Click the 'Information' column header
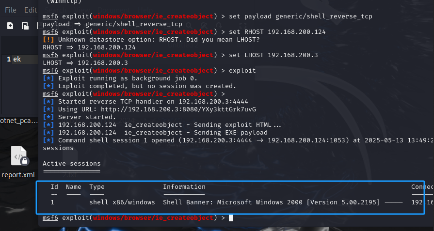Screen dimensions: 434x231 pos(184,187)
